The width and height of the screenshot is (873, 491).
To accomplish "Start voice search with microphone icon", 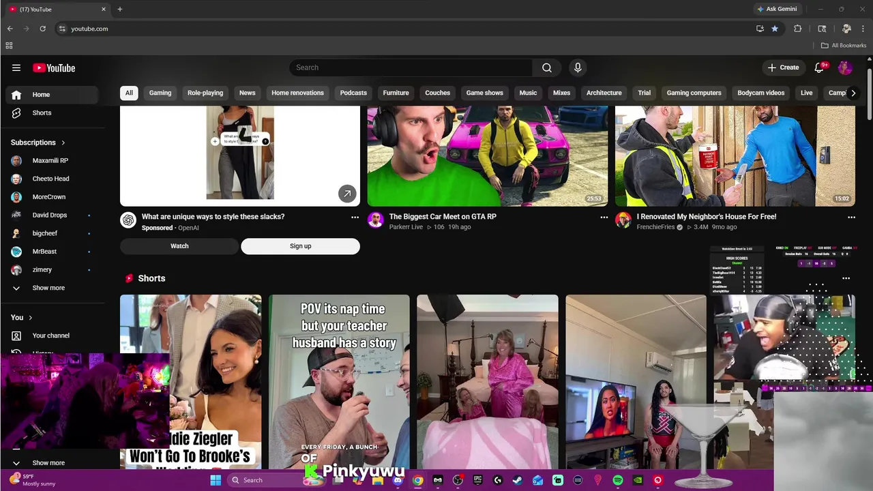I will 578,68.
